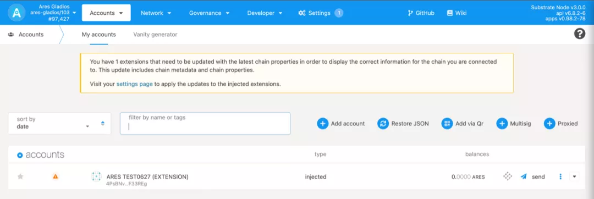Click the Settings notification badge 1
Image resolution: width=594 pixels, height=199 pixels.
click(339, 13)
